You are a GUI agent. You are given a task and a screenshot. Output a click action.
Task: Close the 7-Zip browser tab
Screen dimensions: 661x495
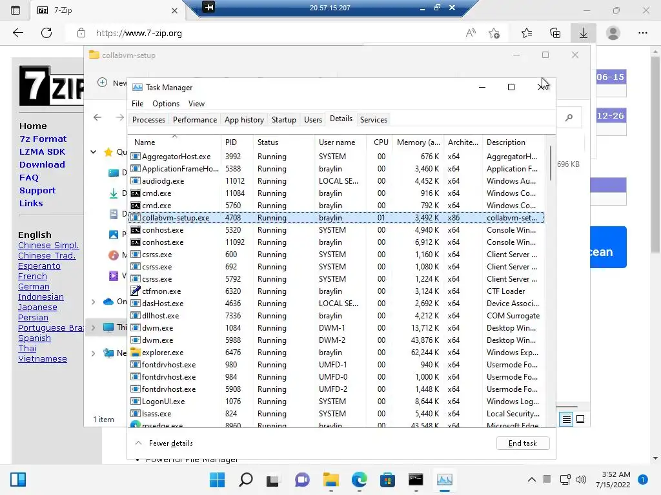[174, 10]
